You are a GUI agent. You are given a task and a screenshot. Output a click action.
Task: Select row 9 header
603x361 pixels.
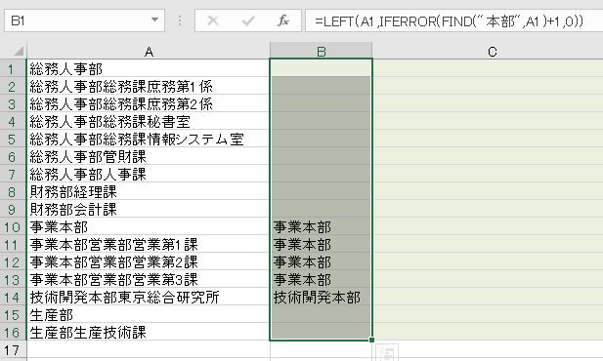13,210
